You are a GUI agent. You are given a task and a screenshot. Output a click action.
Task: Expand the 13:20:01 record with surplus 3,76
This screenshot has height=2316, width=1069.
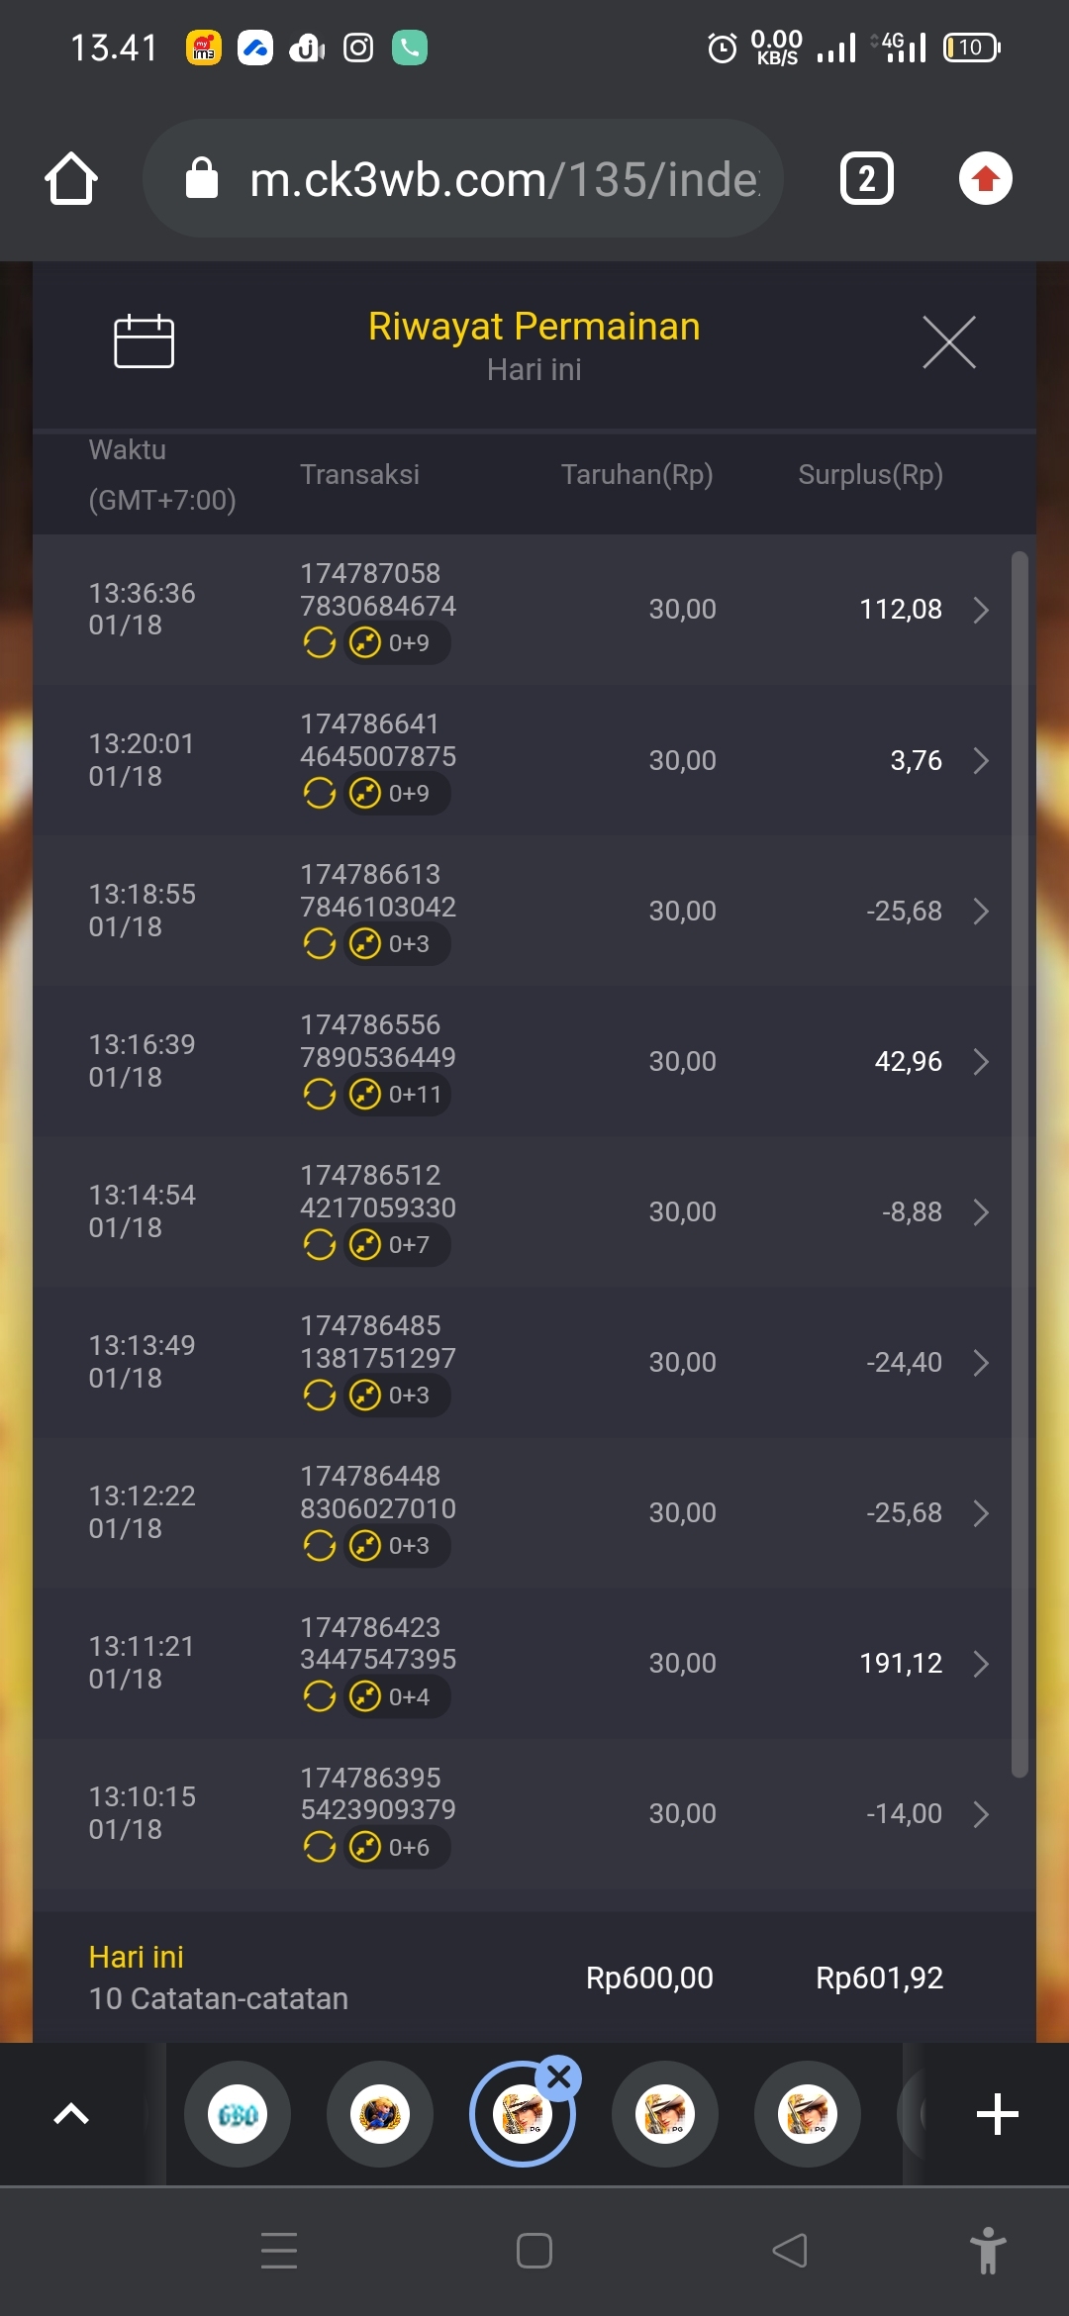tap(980, 760)
